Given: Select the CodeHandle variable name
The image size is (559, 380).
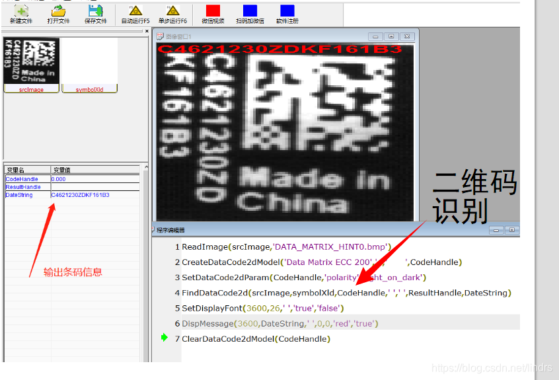Looking at the screenshot, I should (22, 179).
